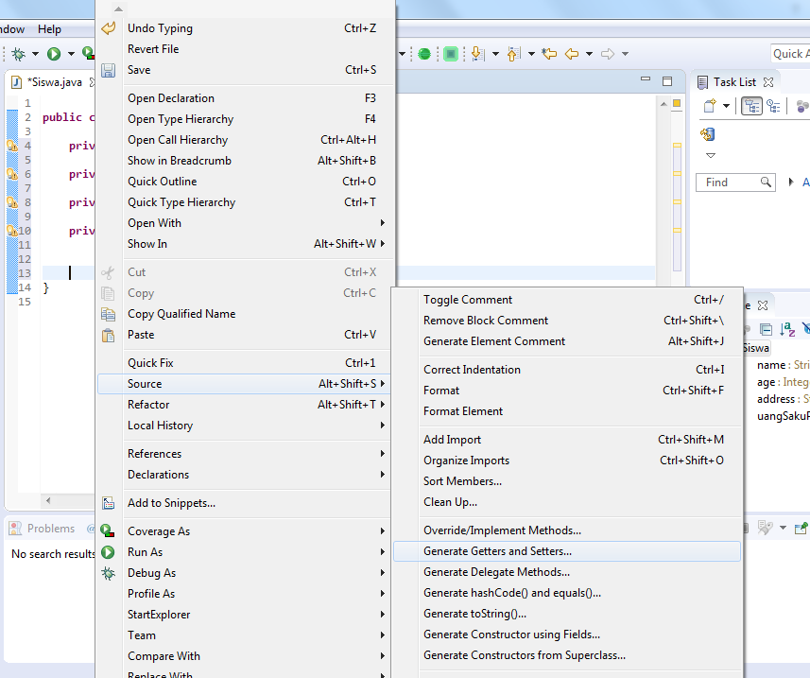
Task: Toggle Scheduled view button in Task List
Action: pos(773,106)
